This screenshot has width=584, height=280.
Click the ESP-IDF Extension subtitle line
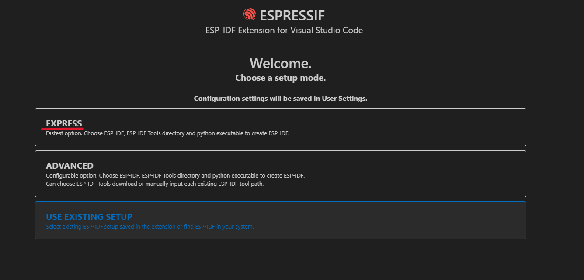[284, 30]
